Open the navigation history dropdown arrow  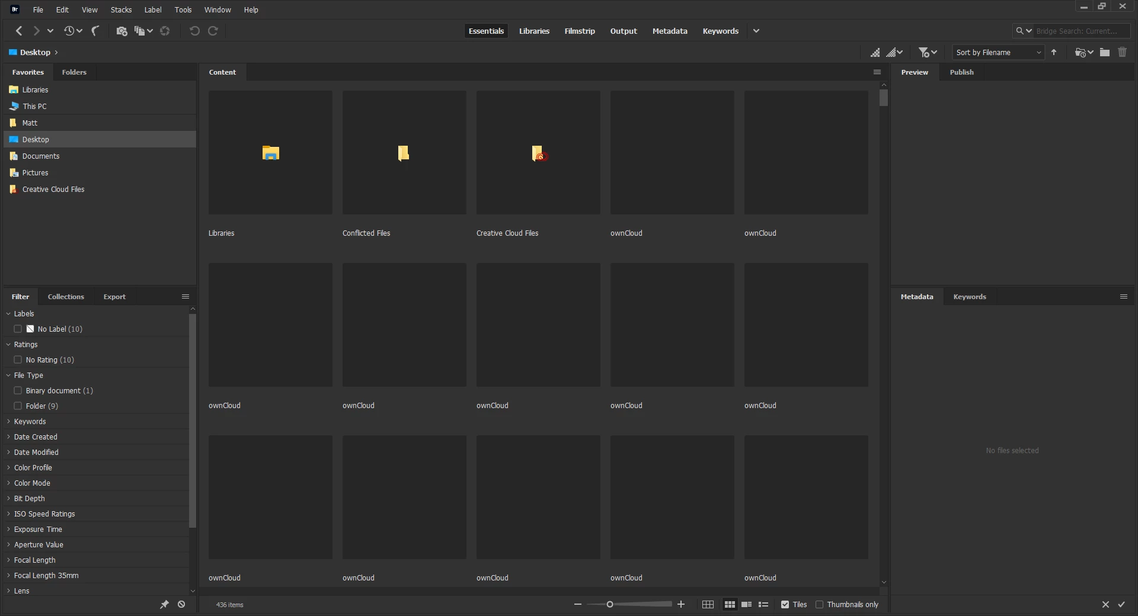pos(50,31)
